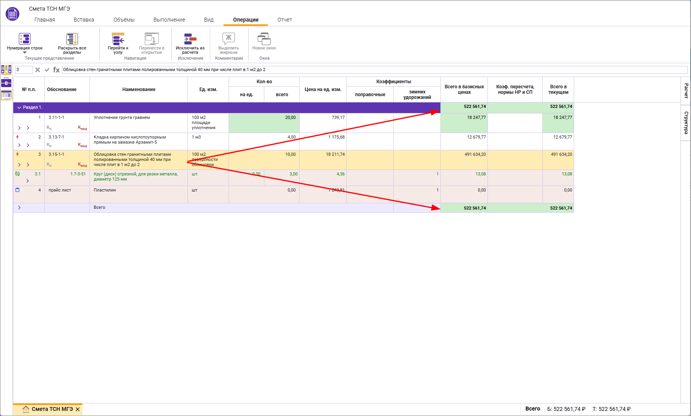This screenshot has height=416, width=691.
Task: Switch to the Главная ribbon tab
Action: 45,20
